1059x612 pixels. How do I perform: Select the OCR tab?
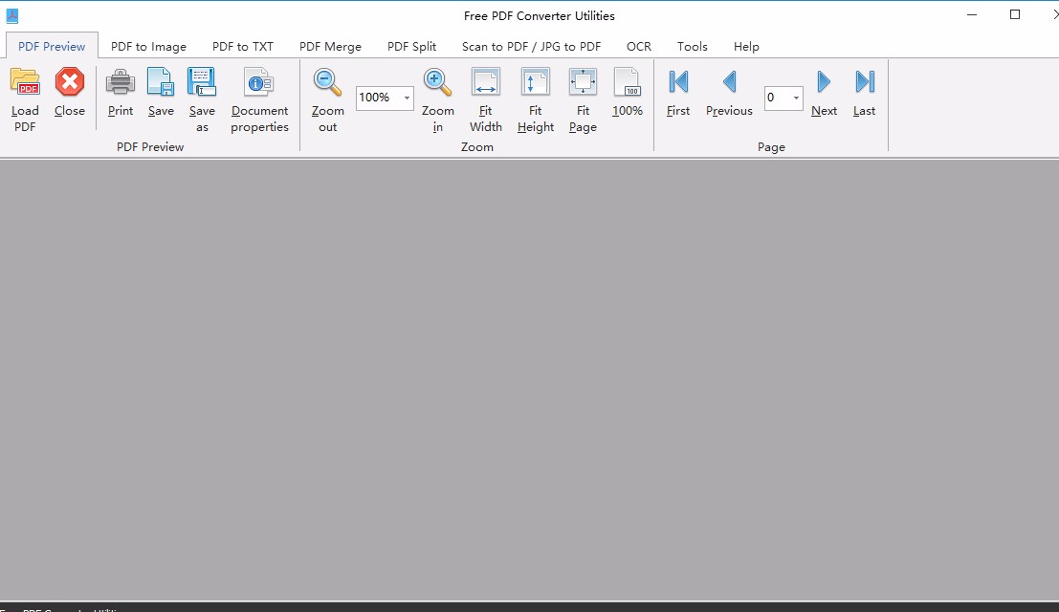pos(639,46)
